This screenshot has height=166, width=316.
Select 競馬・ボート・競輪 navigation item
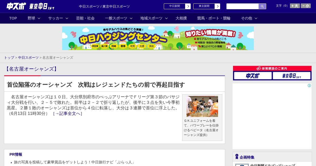click(214, 18)
